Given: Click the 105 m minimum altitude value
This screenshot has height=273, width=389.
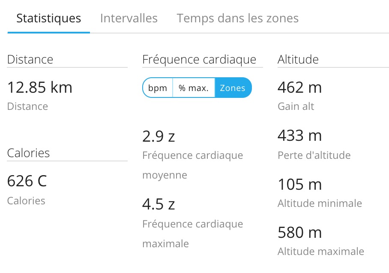Looking at the screenshot, I should 299,185.
